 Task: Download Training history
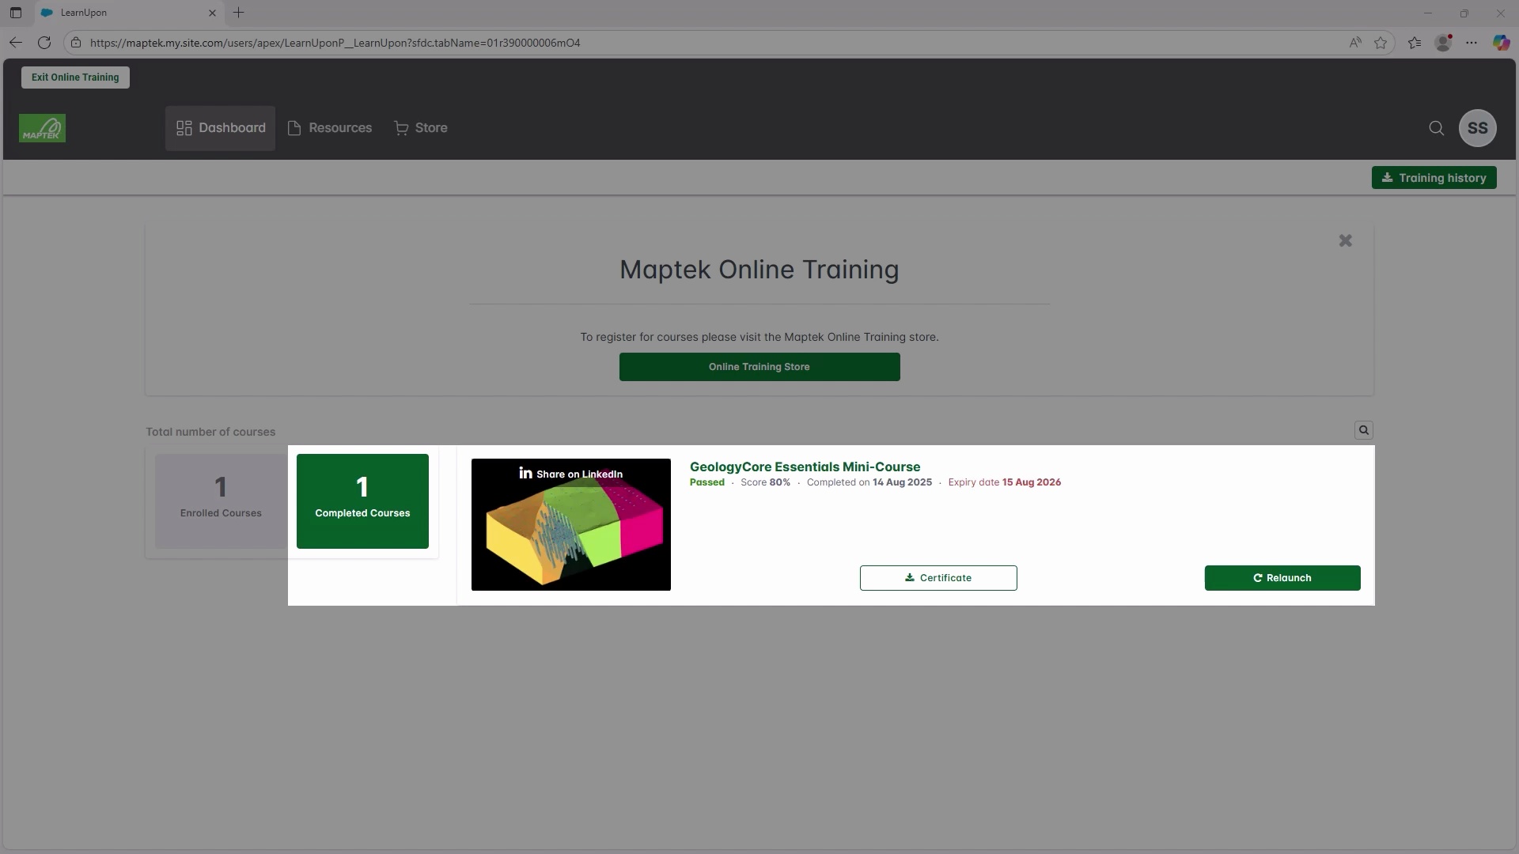click(1434, 178)
